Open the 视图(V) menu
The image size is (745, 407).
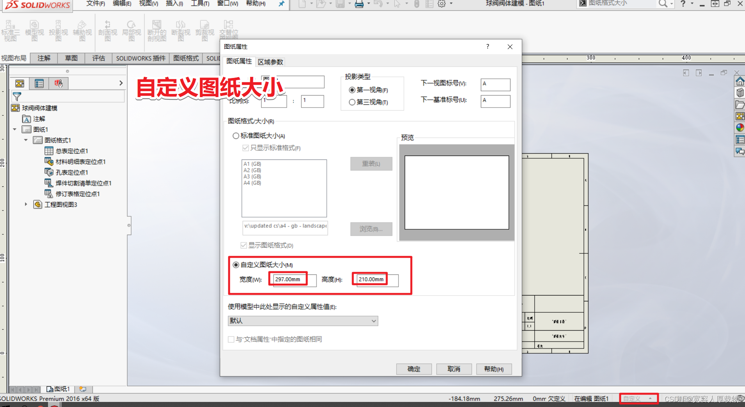click(149, 4)
